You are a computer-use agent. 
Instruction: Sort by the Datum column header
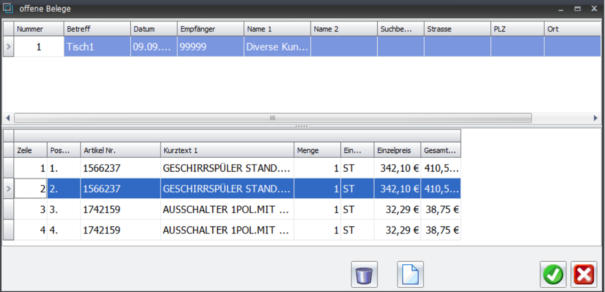[154, 29]
